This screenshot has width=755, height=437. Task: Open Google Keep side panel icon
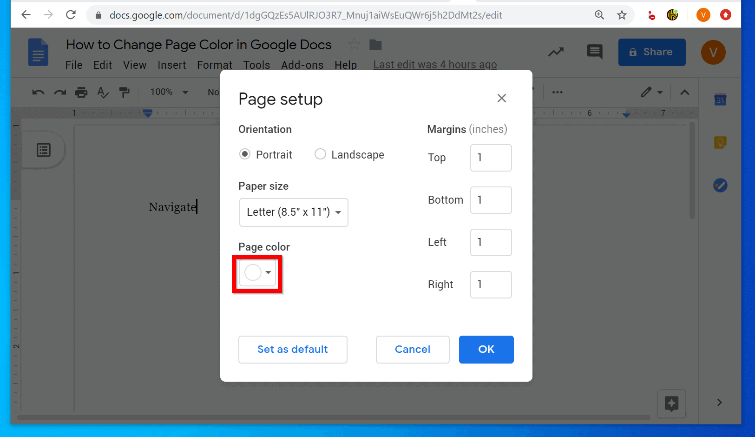[720, 142]
